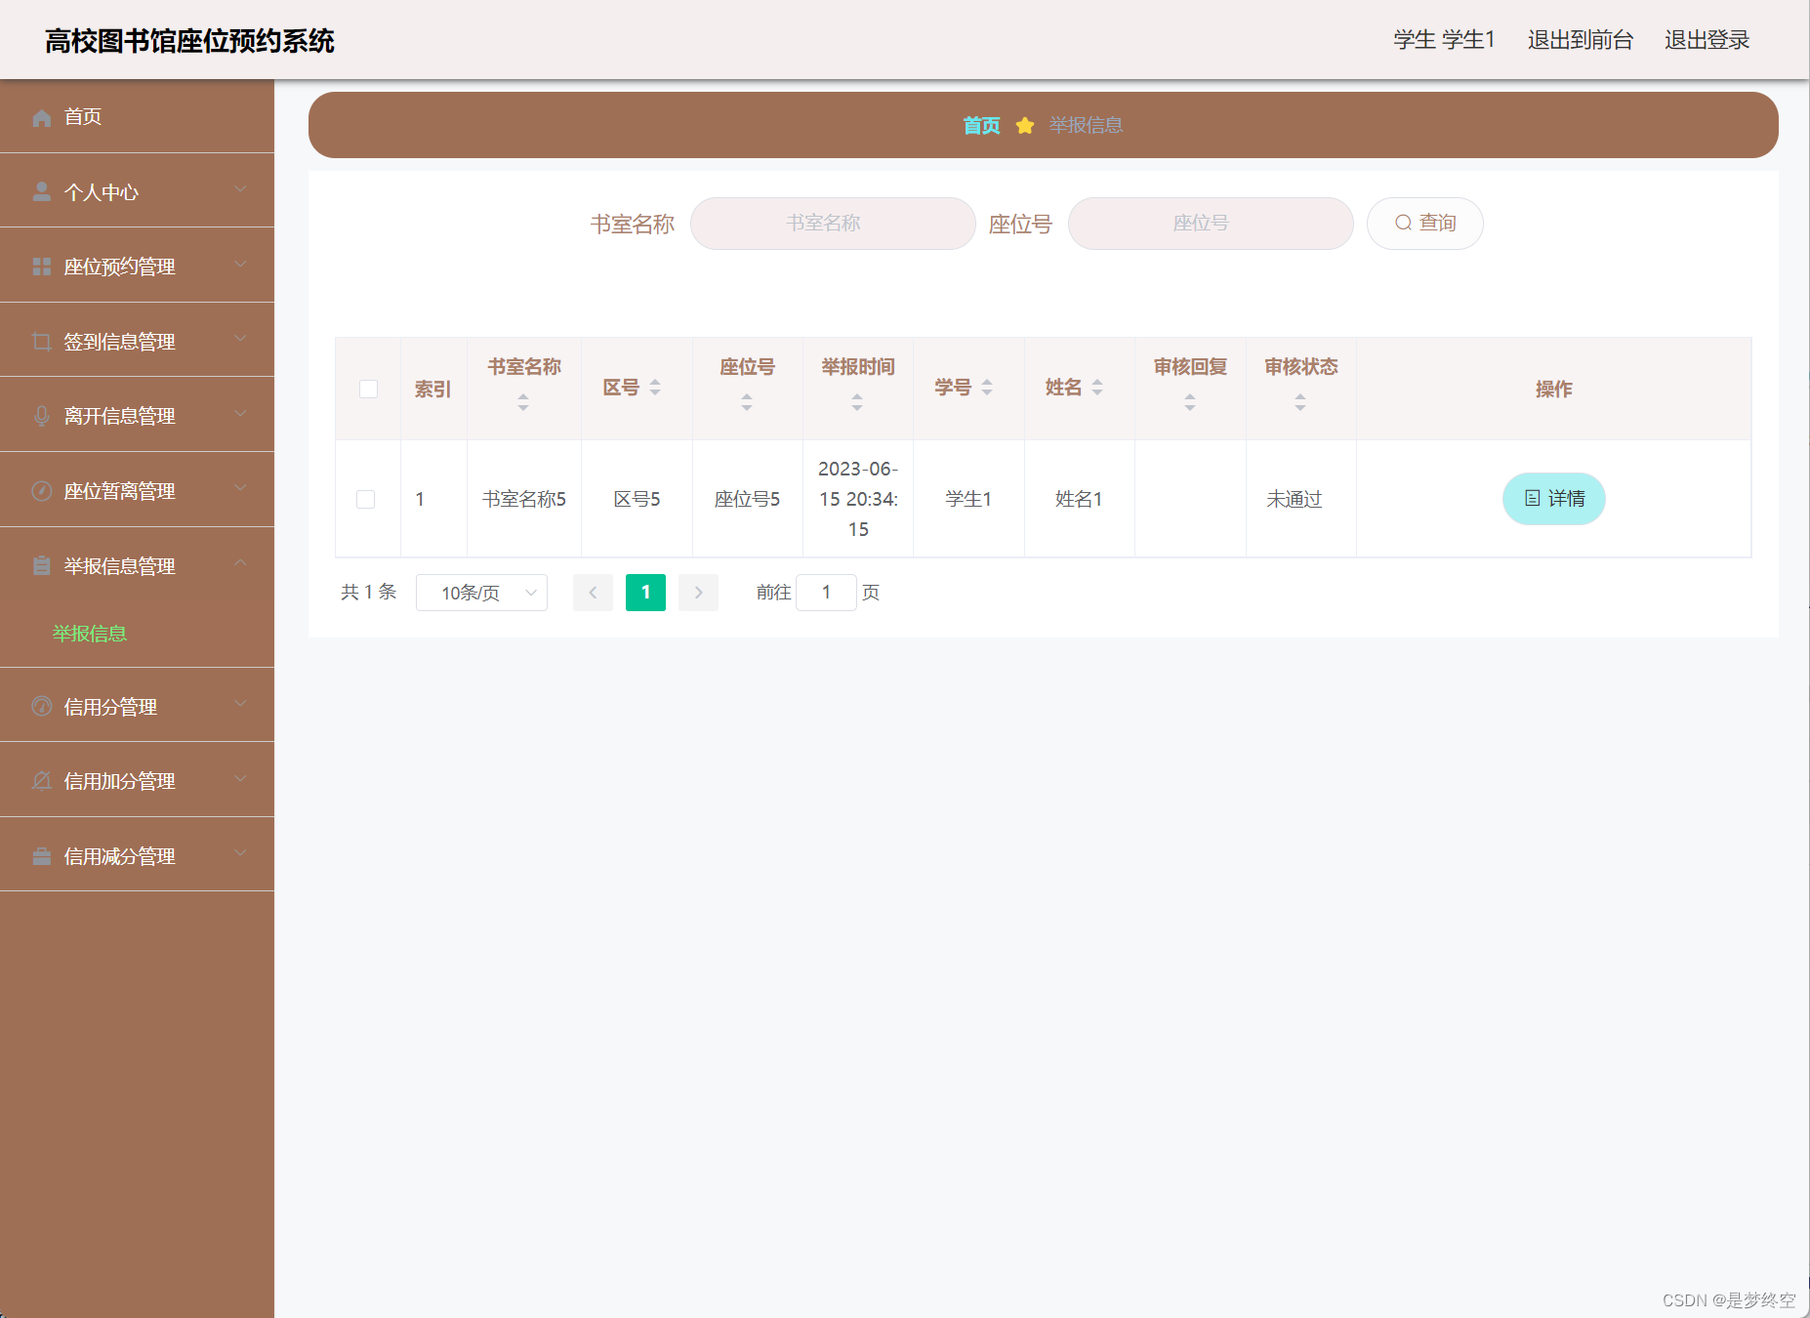This screenshot has width=1810, height=1318.
Task: Click the 座位号 search input field
Action: tap(1210, 223)
